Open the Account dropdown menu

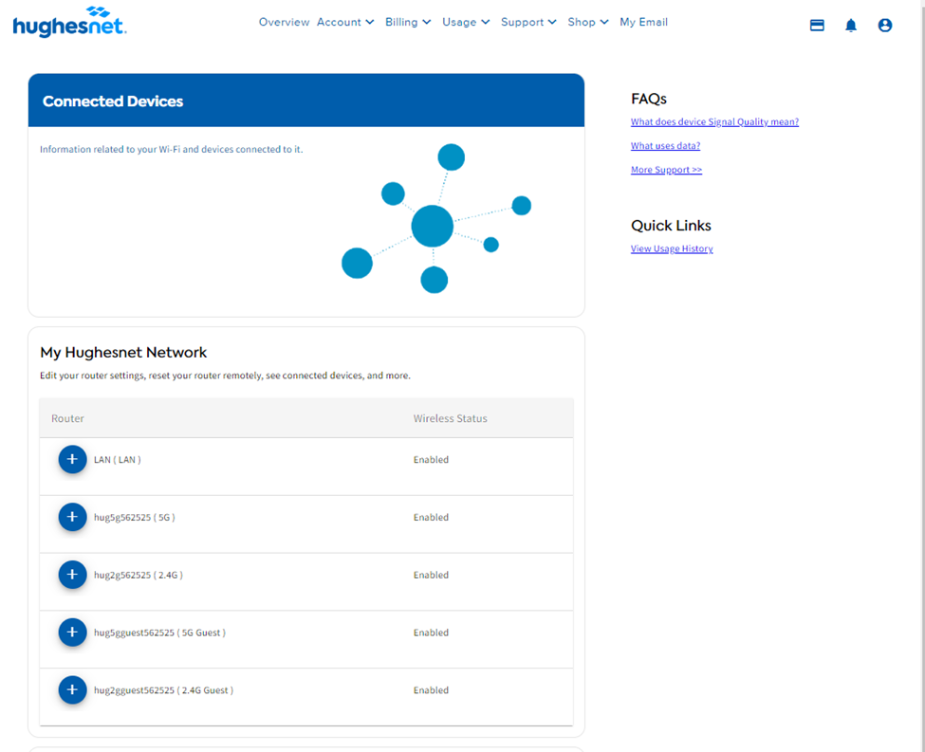point(344,22)
